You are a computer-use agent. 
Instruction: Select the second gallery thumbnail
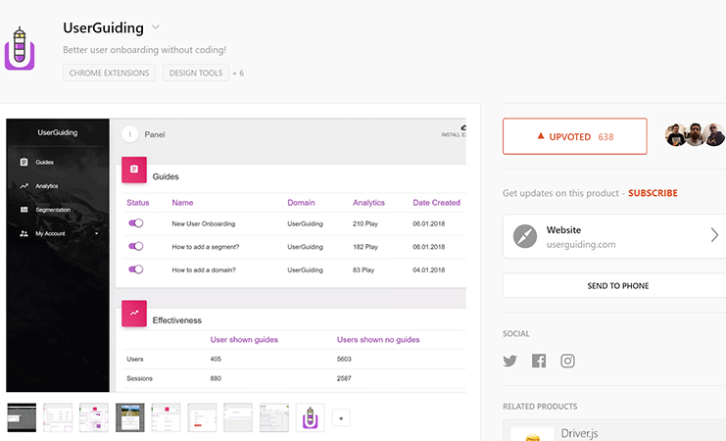pyautogui.click(x=58, y=417)
